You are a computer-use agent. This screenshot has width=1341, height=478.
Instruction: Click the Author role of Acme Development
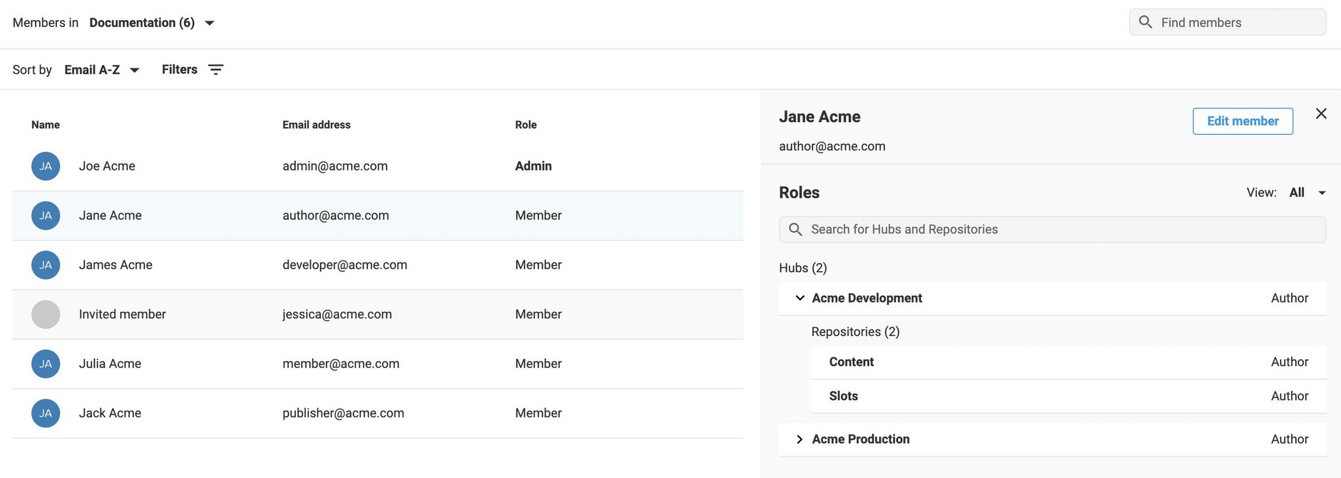point(1290,298)
